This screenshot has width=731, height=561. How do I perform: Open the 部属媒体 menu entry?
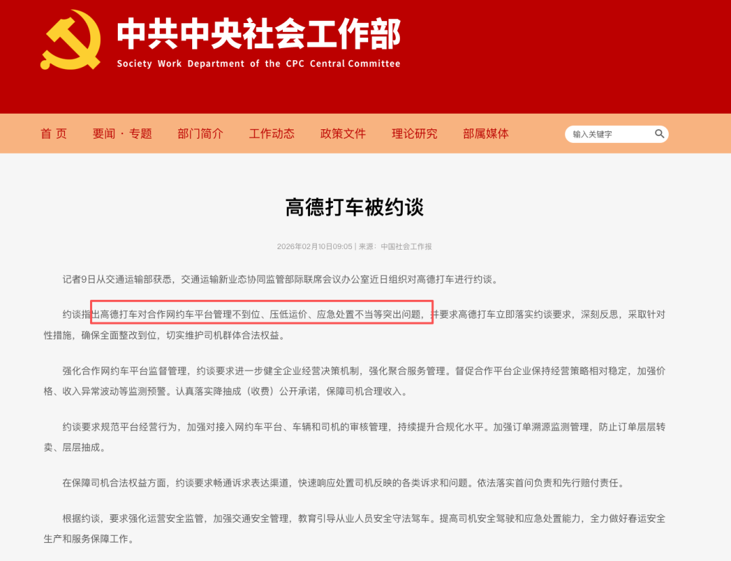(486, 134)
